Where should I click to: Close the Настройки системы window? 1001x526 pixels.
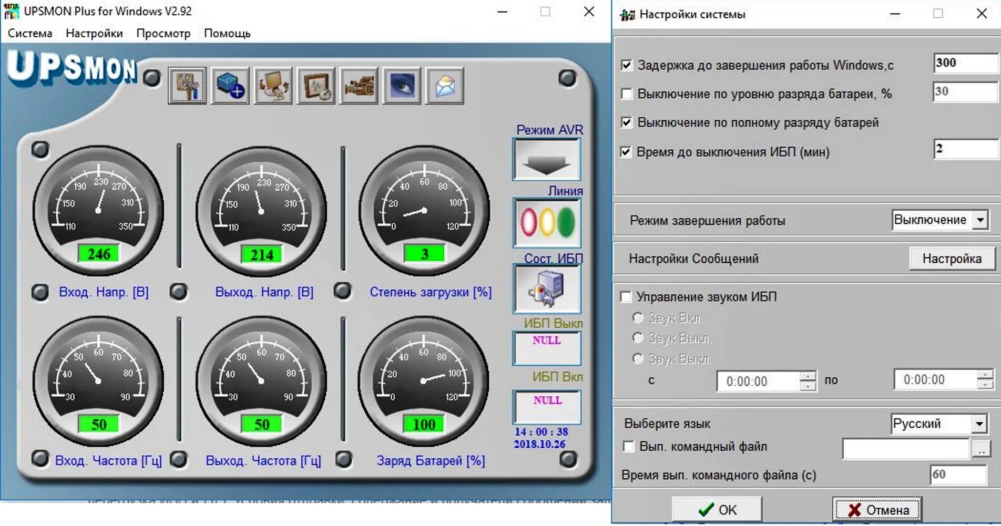tap(981, 14)
